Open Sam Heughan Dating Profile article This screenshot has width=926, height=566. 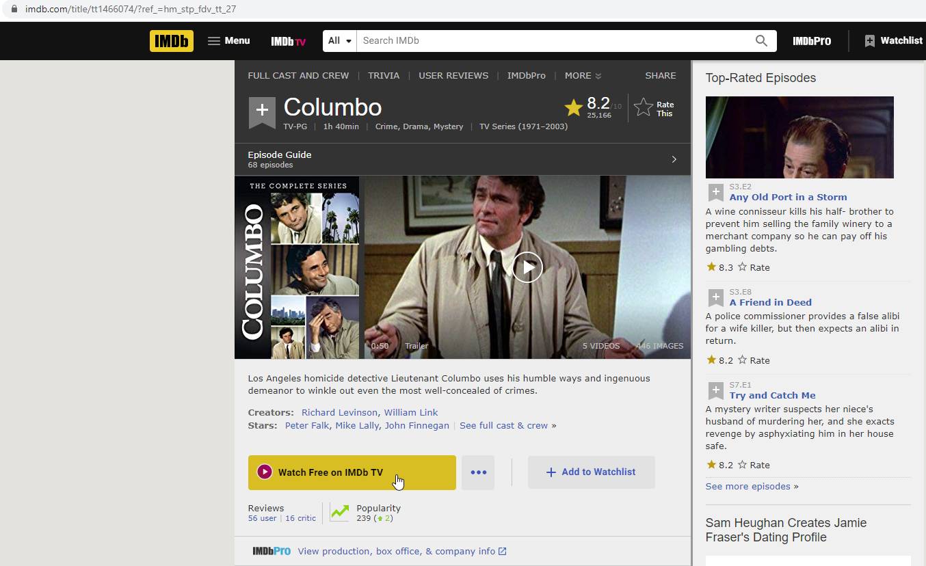[786, 530]
